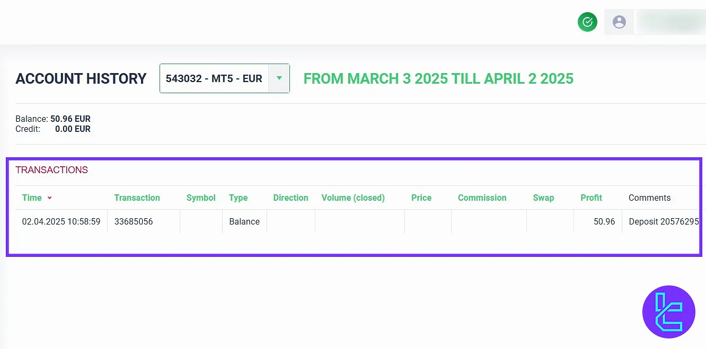Open the user profile avatar icon
This screenshot has width=706, height=349.
[x=619, y=22]
